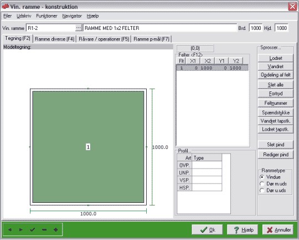Go to the previous record arrow
Viewport: 299px width, 240px height.
click(x=10, y=229)
